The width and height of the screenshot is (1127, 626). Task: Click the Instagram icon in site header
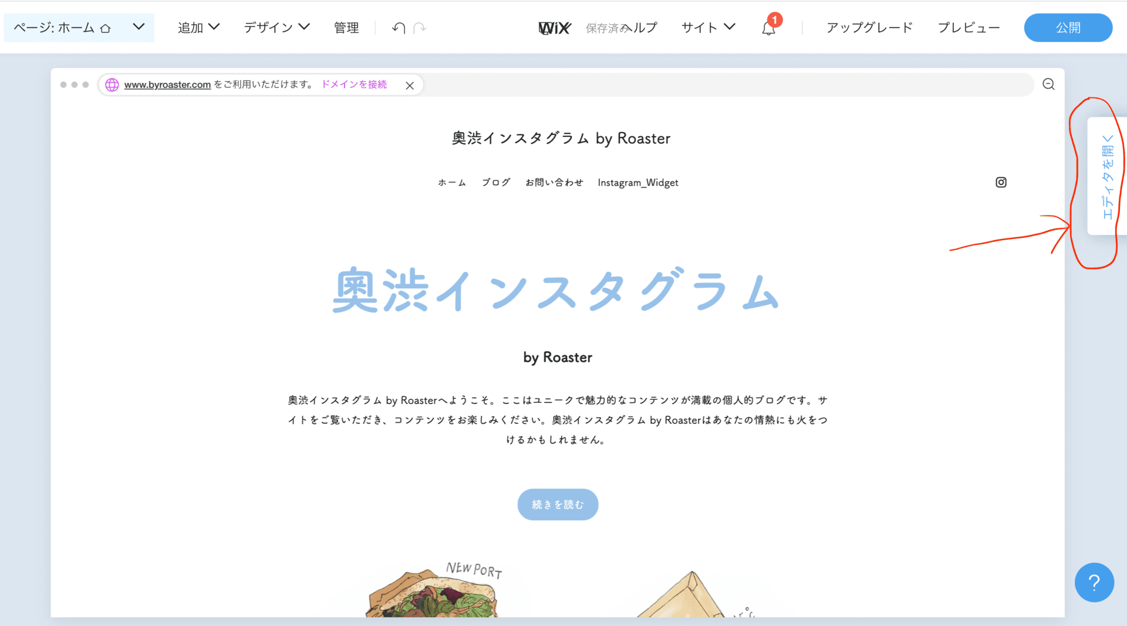tap(1001, 183)
